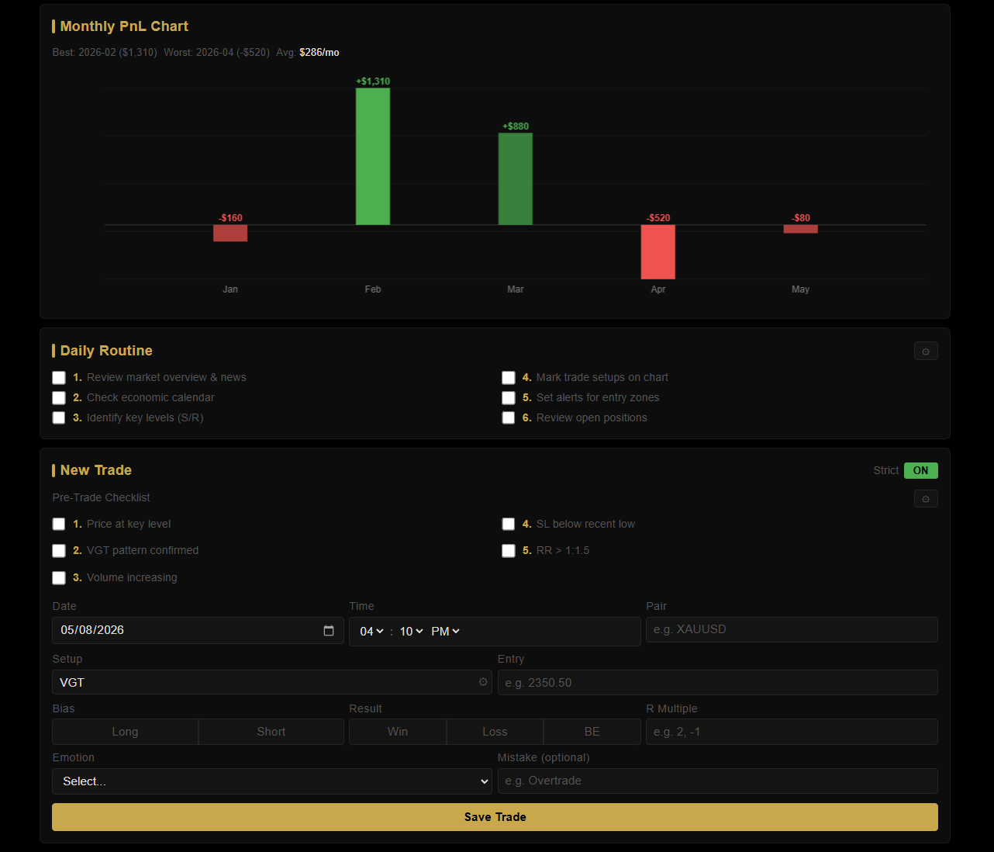Open the hour dropdown showing 04
Image resolution: width=994 pixels, height=852 pixels.
(371, 632)
